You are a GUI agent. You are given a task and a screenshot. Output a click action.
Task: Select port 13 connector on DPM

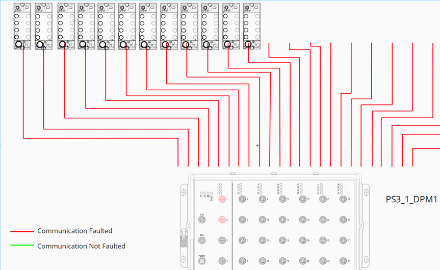point(282,199)
